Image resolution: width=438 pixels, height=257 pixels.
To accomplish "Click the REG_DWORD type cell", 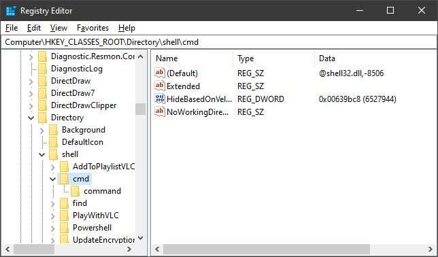I will click(260, 99).
